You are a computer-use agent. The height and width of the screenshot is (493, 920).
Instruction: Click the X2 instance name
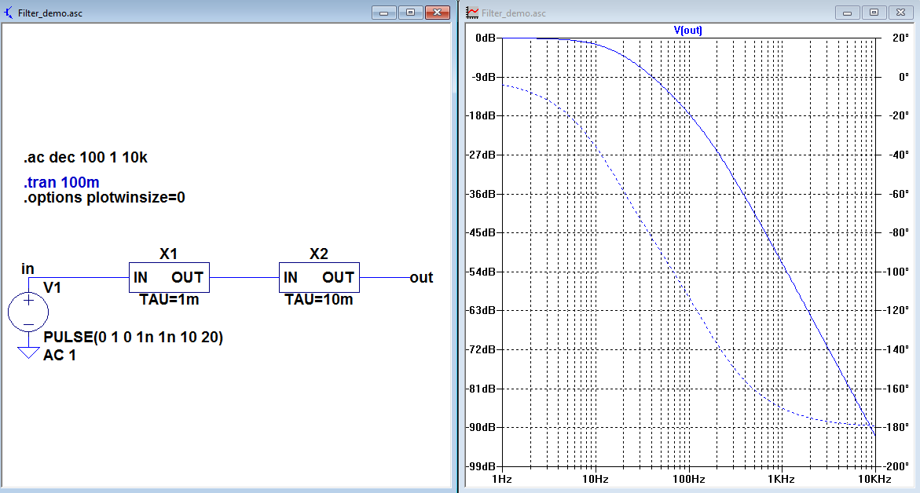tap(319, 254)
